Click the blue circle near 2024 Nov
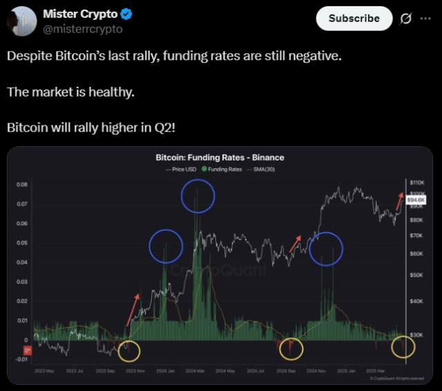Image resolution: width=442 pixels, height=391 pixels. click(326, 249)
